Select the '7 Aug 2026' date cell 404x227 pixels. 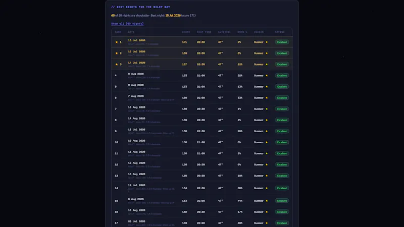click(136, 96)
